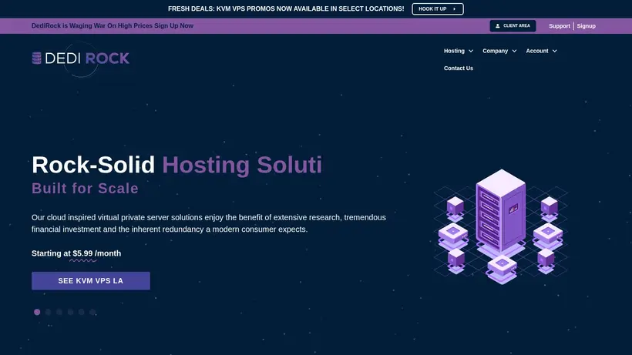
Task: Select the first carousel slide dot
Action: pyautogui.click(x=37, y=312)
